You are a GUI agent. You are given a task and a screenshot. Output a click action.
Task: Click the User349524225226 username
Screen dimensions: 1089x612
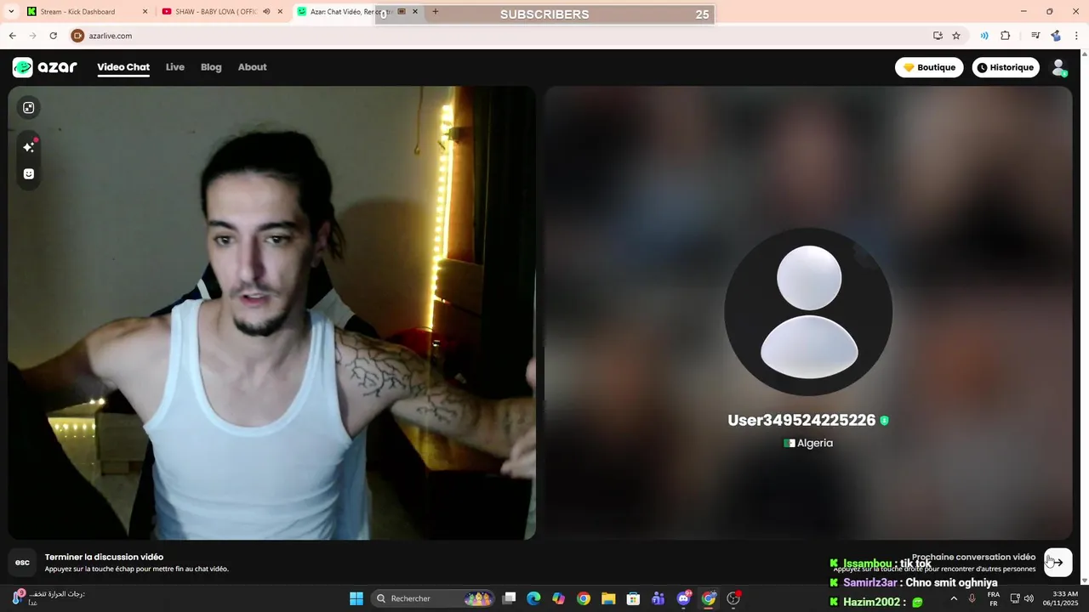801,420
